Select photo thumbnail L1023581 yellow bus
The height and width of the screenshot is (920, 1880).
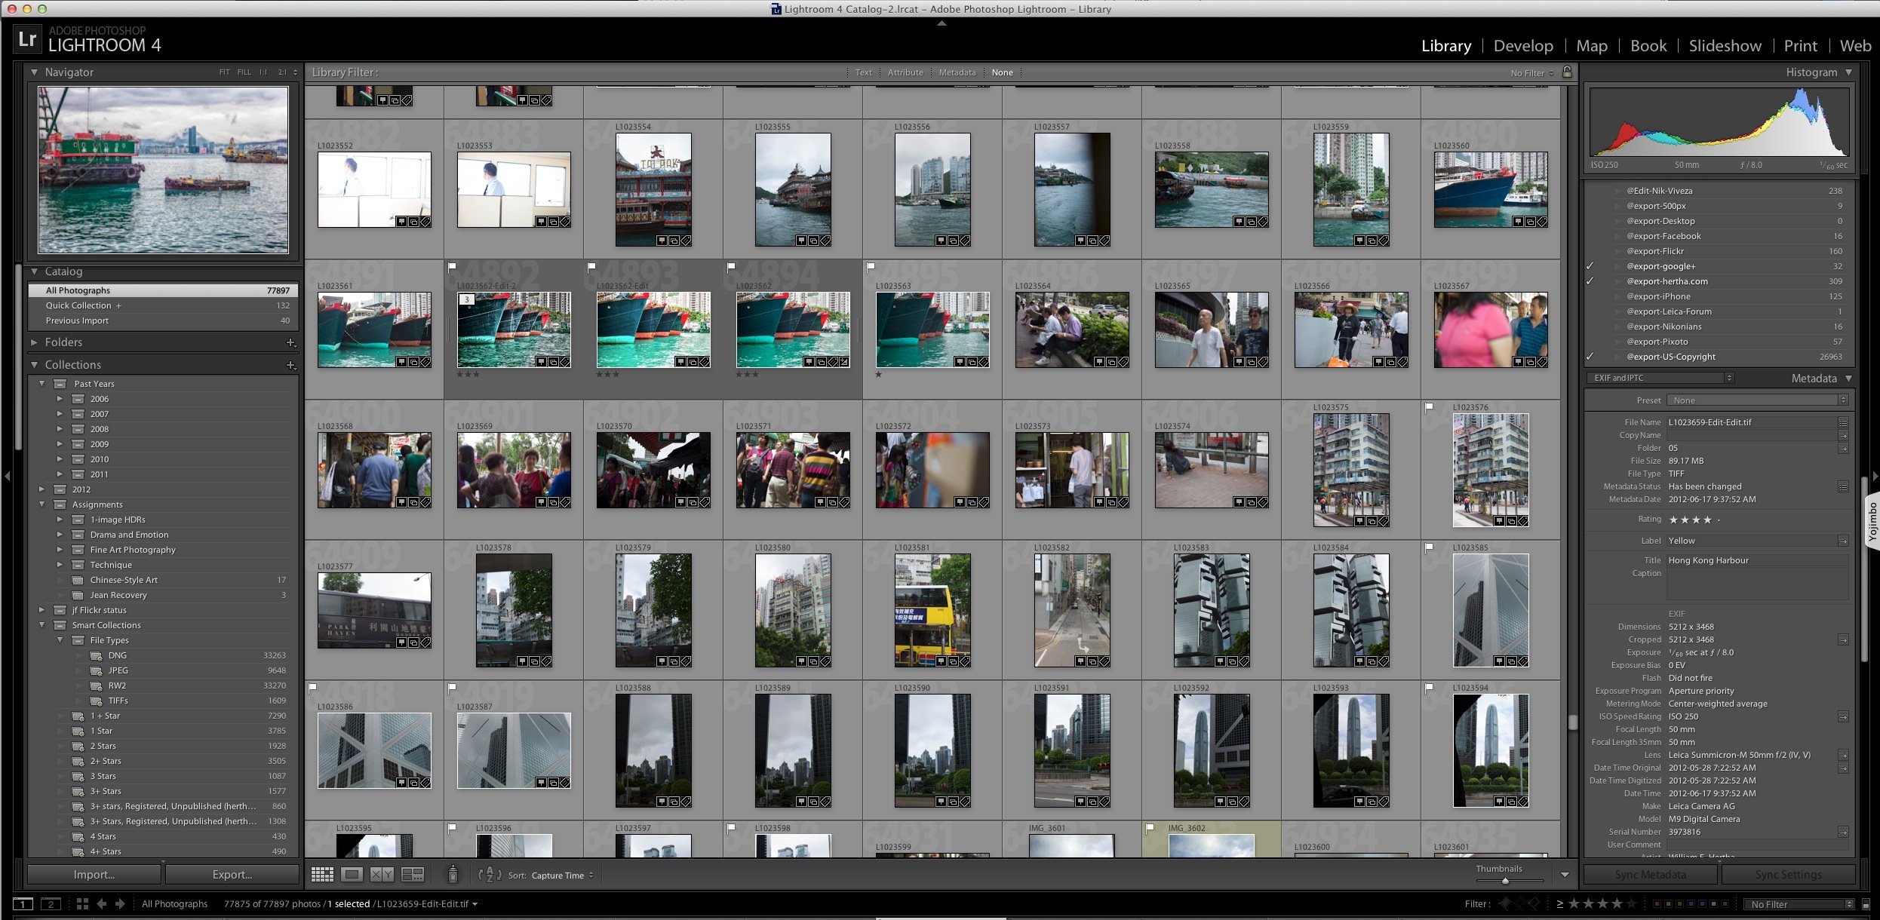coord(932,610)
